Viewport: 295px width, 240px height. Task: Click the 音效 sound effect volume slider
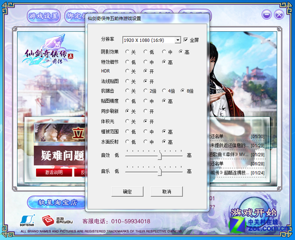coord(154,155)
